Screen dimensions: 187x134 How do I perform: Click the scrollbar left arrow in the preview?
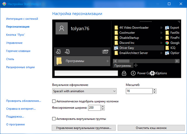pyautogui.click(x=115, y=61)
